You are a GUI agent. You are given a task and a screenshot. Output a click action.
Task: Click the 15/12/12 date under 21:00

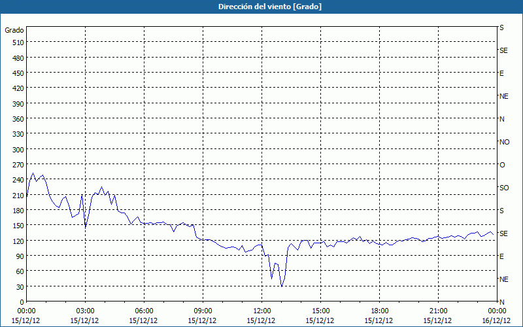pyautogui.click(x=437, y=320)
